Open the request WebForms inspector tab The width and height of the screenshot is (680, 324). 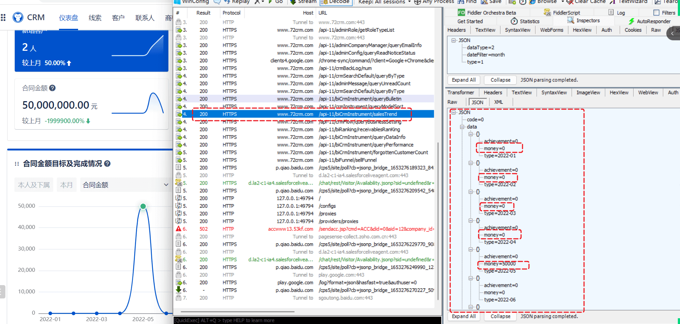(551, 30)
